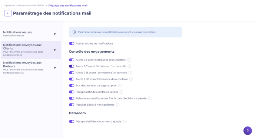Toggle Récapitulatif des documents ajoutés switch
The image size is (255, 138).
72,121
